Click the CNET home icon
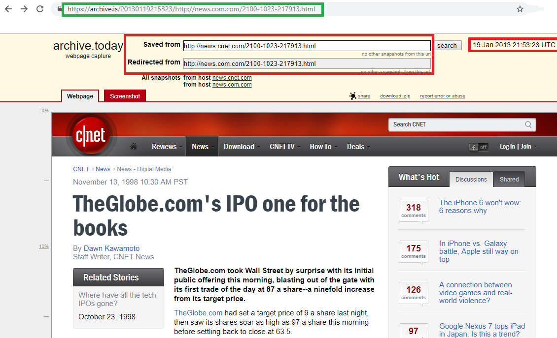The height and width of the screenshot is (338, 557). [x=134, y=147]
